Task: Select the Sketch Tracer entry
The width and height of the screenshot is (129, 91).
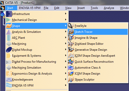Action: point(98,32)
